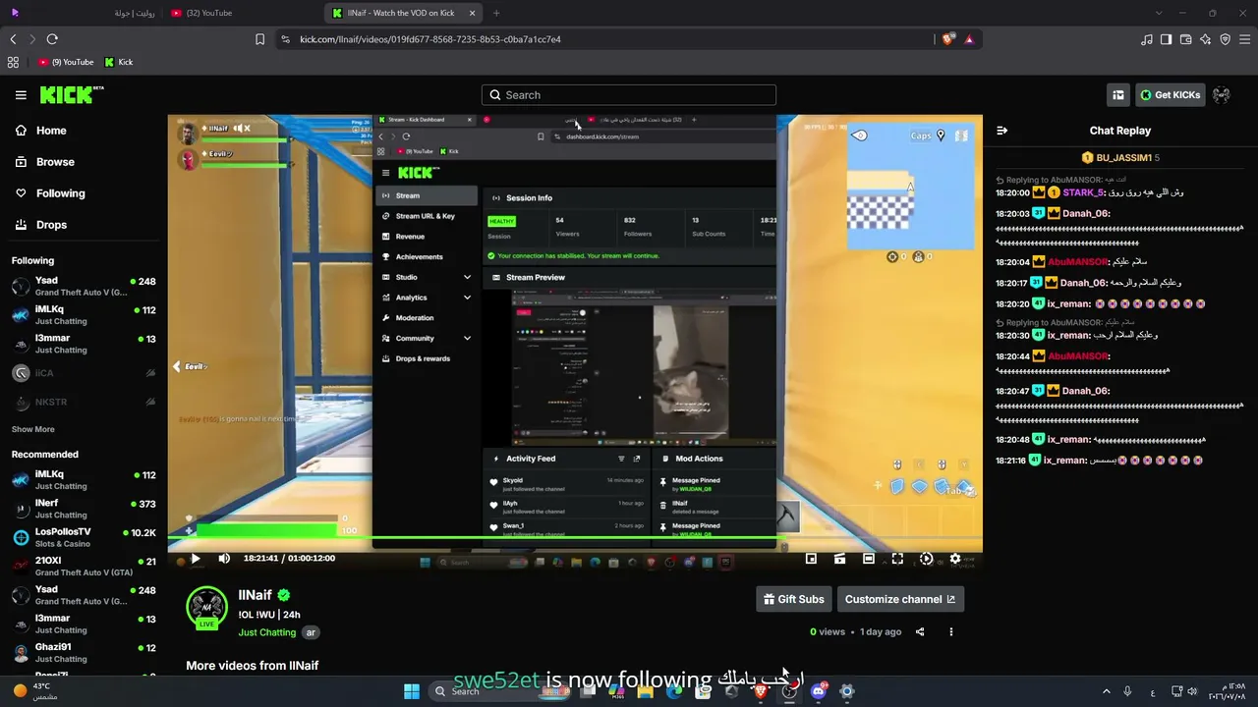
Task: Open 21OXI in Recommended list
Action: (84, 567)
